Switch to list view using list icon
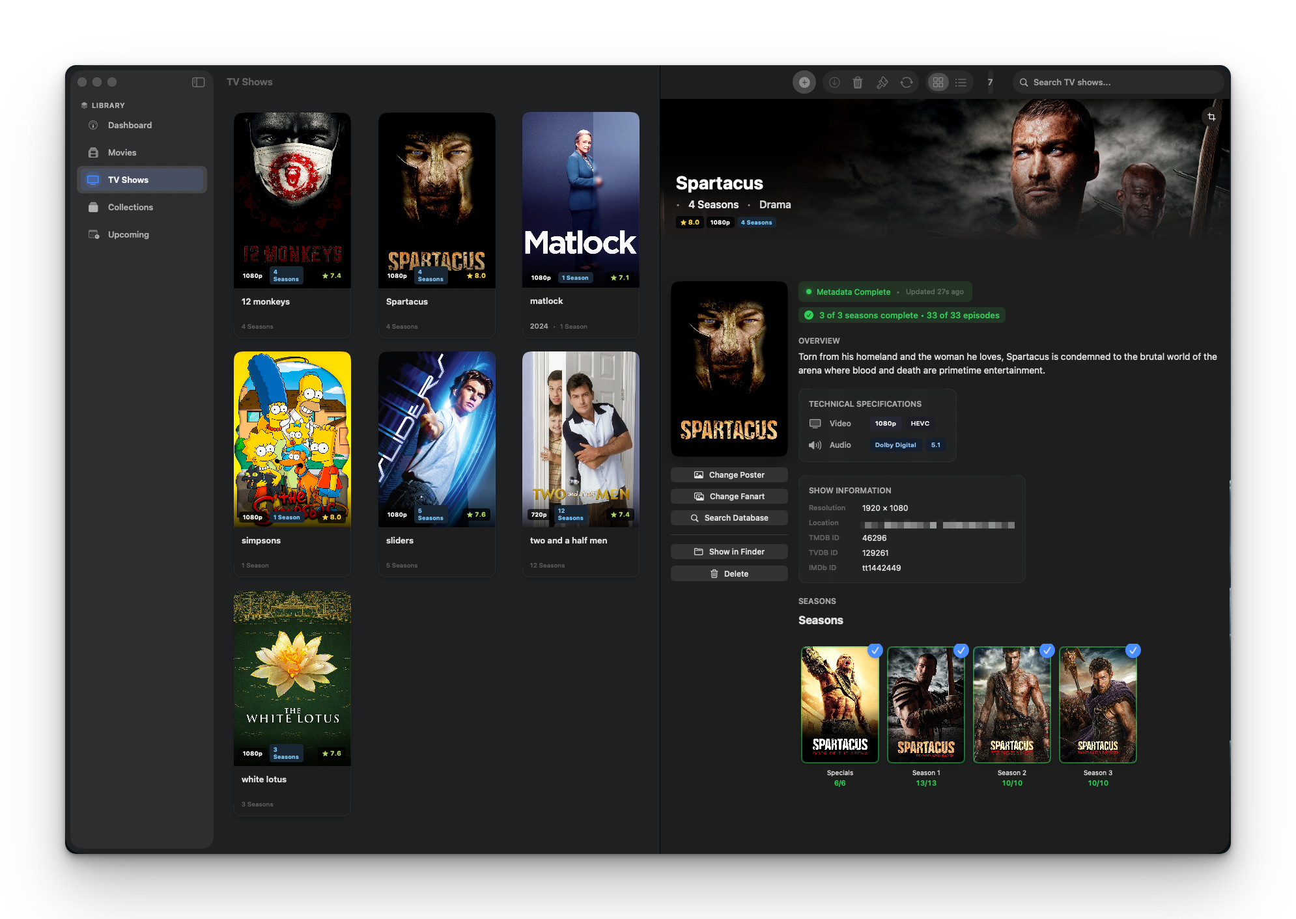Image resolution: width=1296 pixels, height=919 pixels. (x=961, y=82)
